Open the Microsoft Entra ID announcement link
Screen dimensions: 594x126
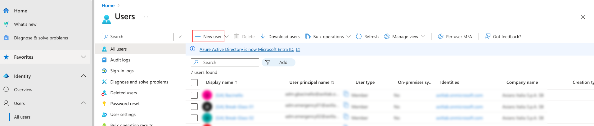pos(246,49)
